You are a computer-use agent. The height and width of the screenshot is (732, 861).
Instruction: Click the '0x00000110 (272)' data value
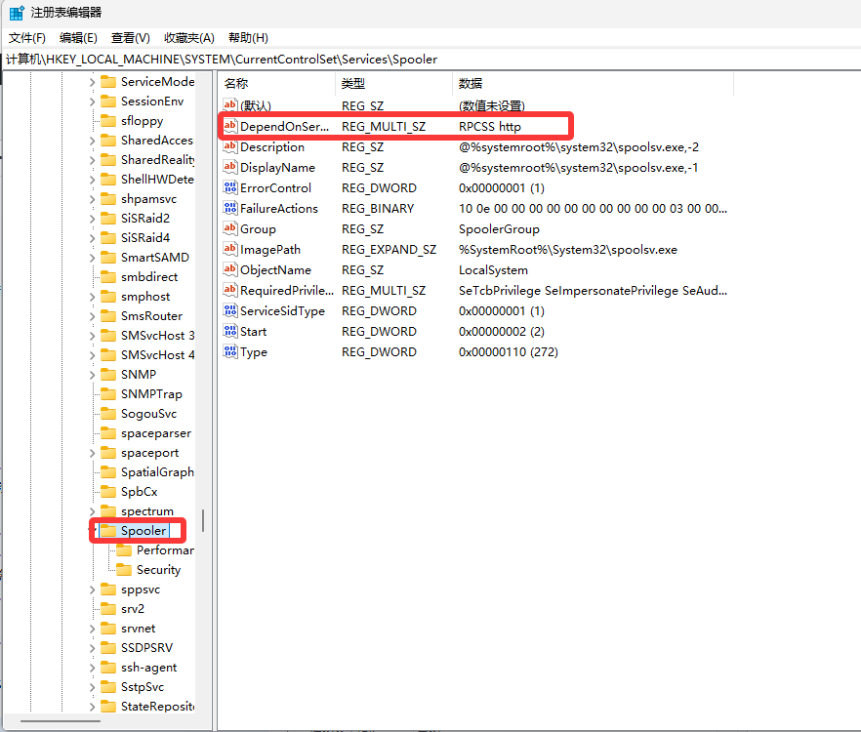(x=509, y=352)
